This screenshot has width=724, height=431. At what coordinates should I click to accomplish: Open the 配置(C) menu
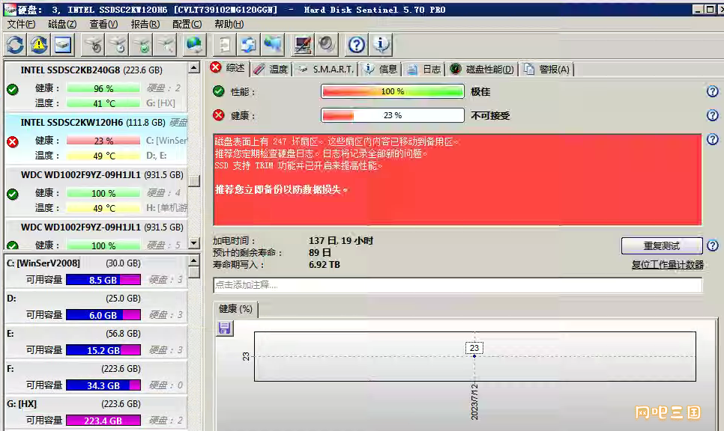187,24
